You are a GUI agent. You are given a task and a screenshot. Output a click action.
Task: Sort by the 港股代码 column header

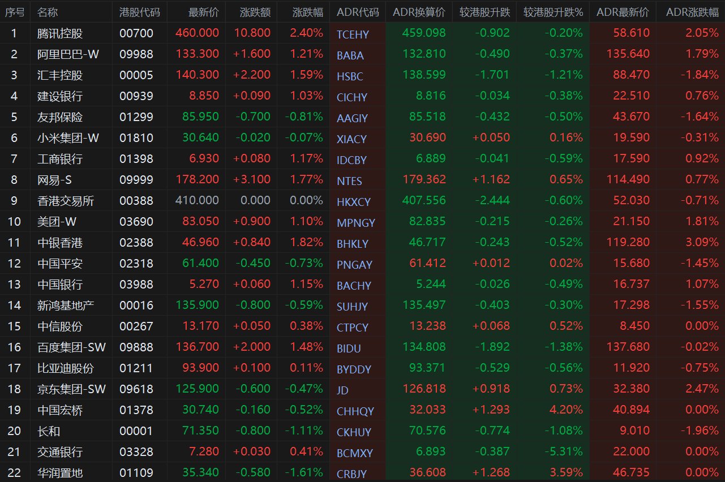point(140,12)
